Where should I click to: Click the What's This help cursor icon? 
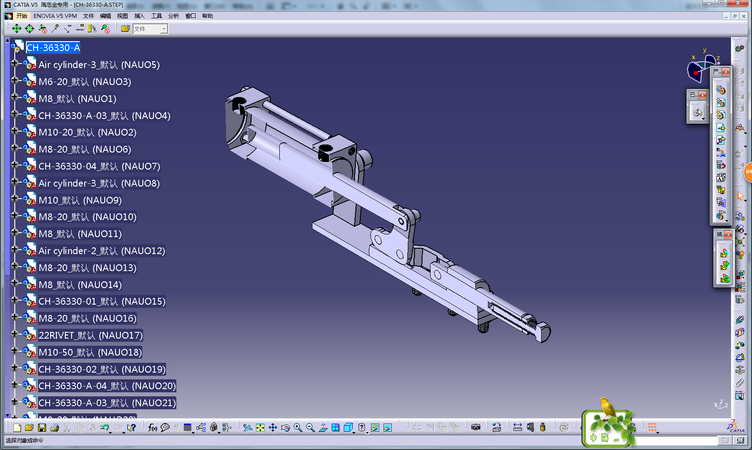click(131, 428)
